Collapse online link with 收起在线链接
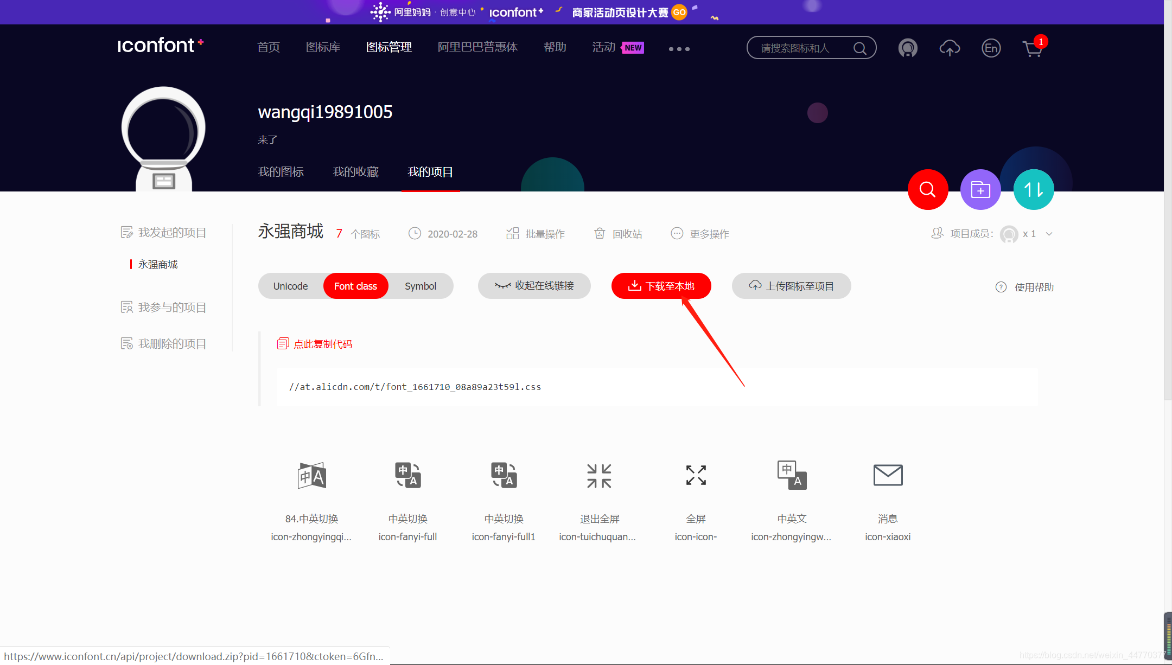 click(534, 286)
